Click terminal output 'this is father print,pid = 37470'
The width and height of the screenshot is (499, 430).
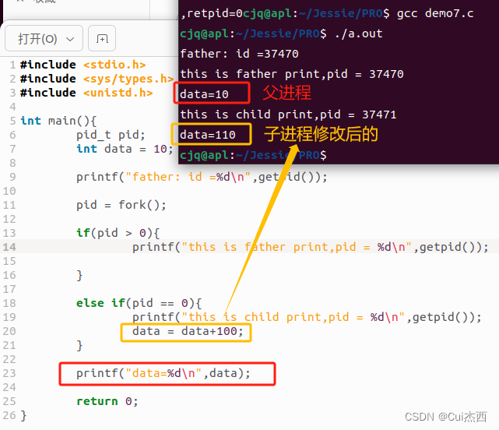[x=292, y=74]
